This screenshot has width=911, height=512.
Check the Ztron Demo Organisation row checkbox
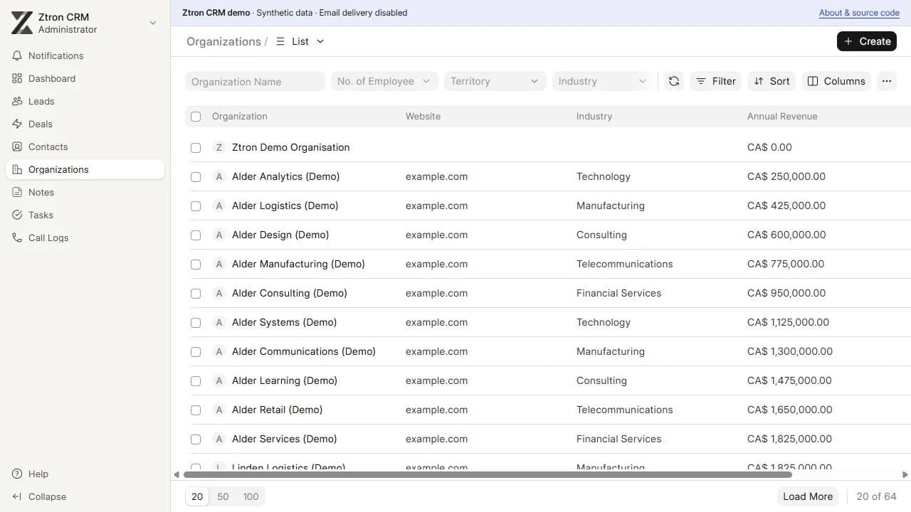196,148
